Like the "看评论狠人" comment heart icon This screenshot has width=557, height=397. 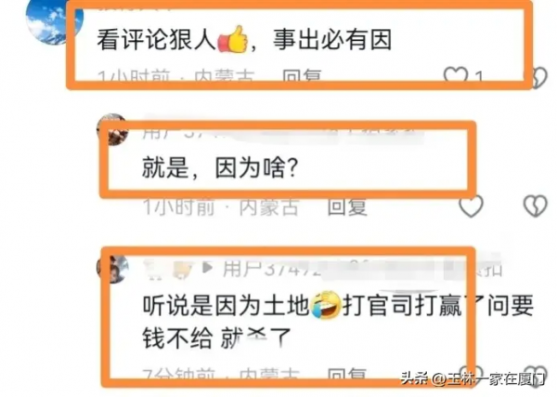click(x=456, y=74)
